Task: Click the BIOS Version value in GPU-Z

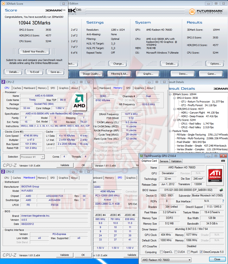Action: click(x=188, y=190)
